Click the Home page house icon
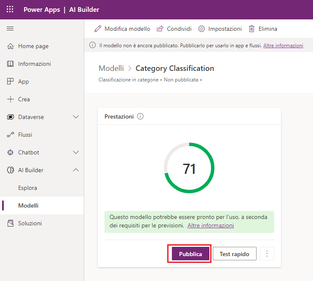 11,46
